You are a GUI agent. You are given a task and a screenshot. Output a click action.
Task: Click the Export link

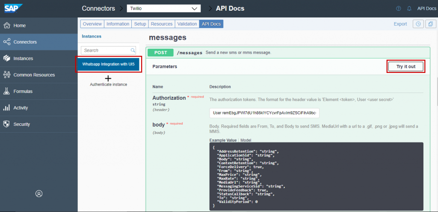400,24
